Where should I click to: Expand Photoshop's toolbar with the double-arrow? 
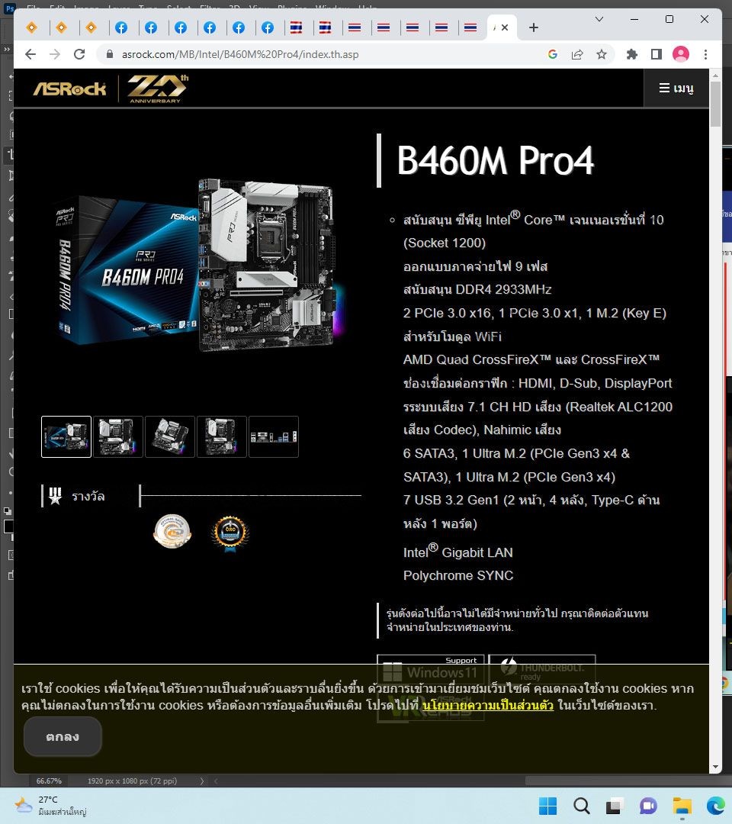point(7,49)
